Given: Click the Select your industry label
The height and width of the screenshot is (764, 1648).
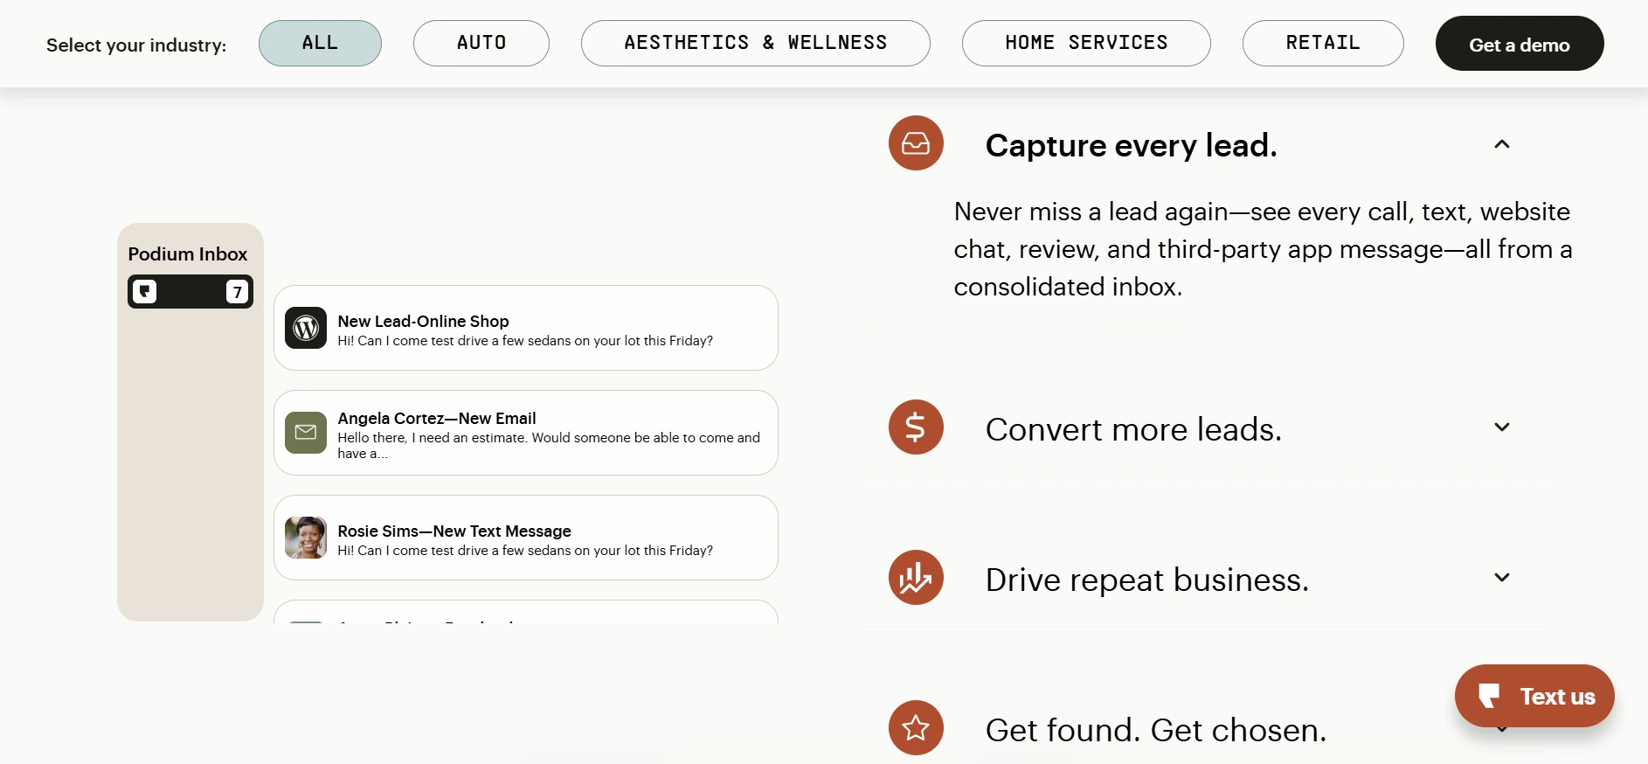Looking at the screenshot, I should [x=136, y=45].
